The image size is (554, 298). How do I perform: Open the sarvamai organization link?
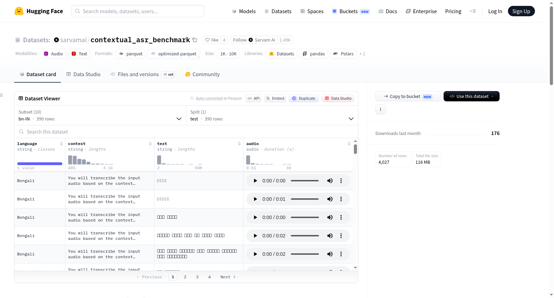click(73, 40)
